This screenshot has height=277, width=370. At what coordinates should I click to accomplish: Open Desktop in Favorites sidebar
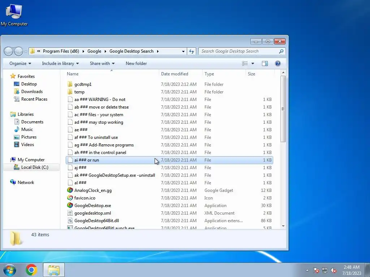point(29,84)
